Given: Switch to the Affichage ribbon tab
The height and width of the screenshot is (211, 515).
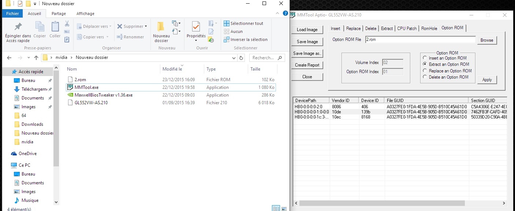Looking at the screenshot, I should pos(85,14).
